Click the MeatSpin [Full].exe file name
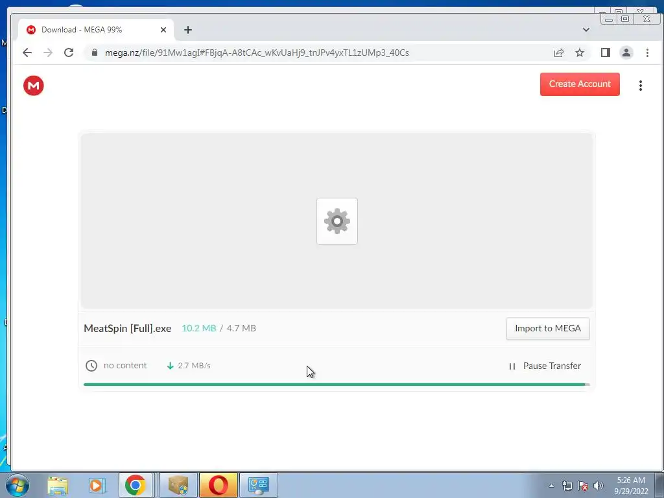 click(x=128, y=329)
